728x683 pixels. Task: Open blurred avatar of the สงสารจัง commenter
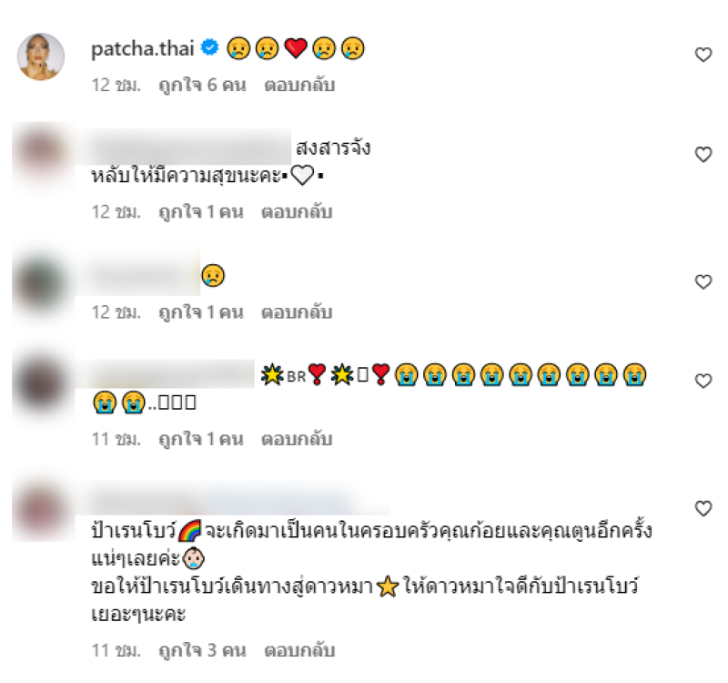point(42,155)
